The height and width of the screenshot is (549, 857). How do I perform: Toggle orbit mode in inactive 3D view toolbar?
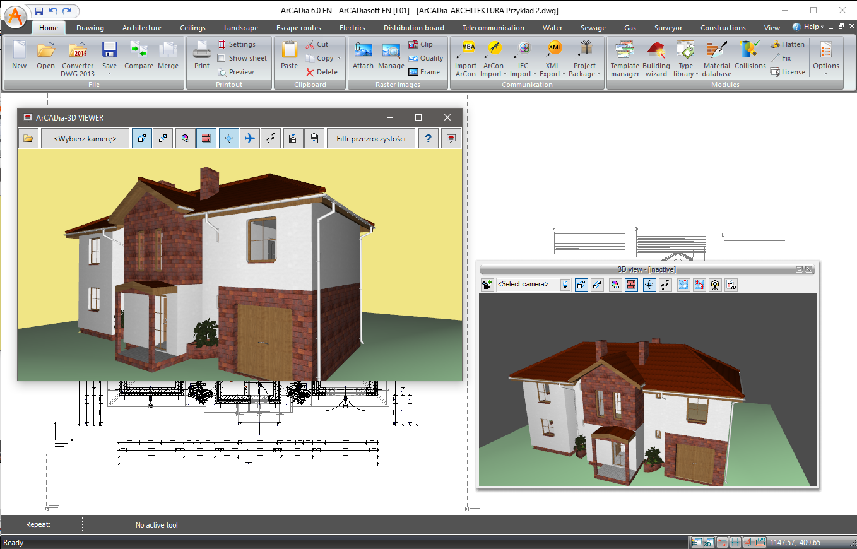click(x=649, y=285)
